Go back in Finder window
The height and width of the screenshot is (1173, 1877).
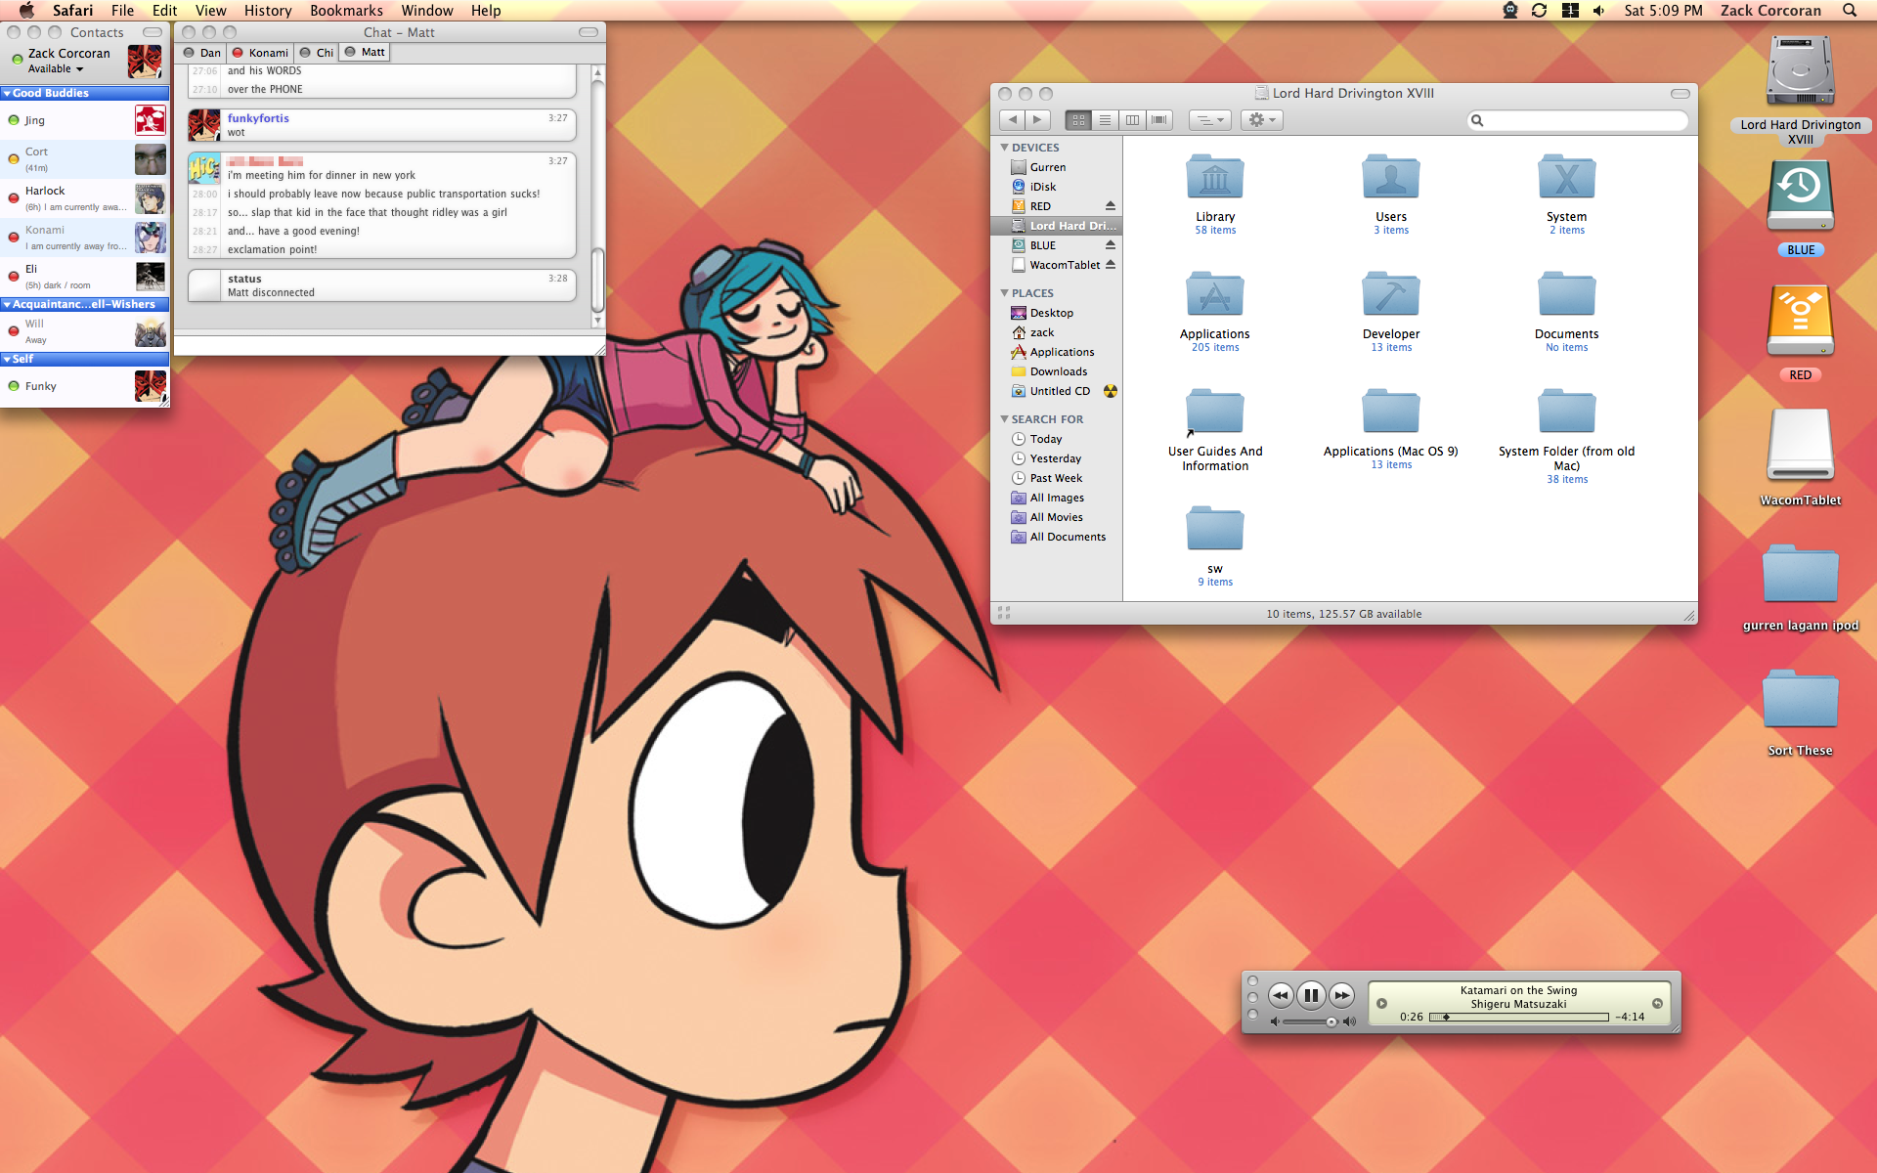pyautogui.click(x=1013, y=119)
